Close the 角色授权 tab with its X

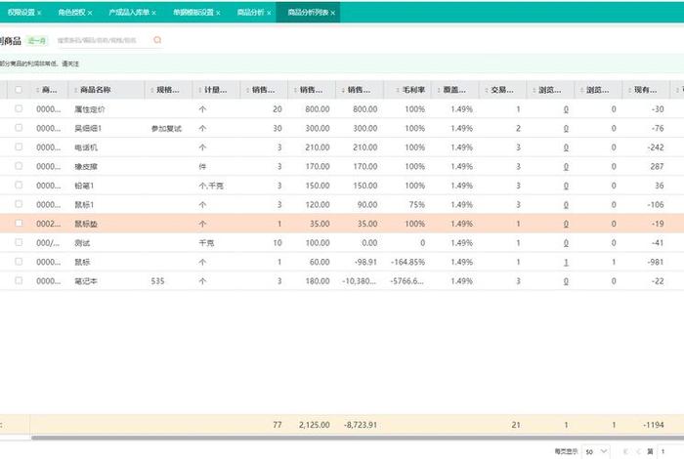(90, 13)
